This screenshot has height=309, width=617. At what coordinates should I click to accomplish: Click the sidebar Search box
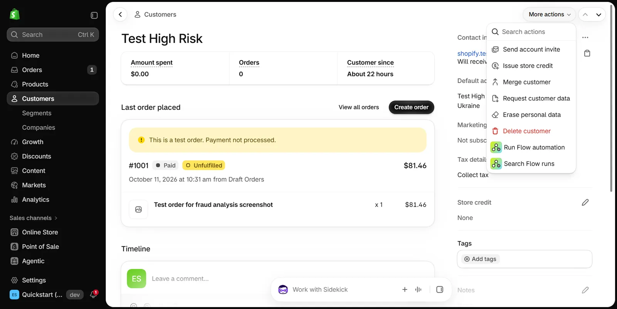[53, 35]
